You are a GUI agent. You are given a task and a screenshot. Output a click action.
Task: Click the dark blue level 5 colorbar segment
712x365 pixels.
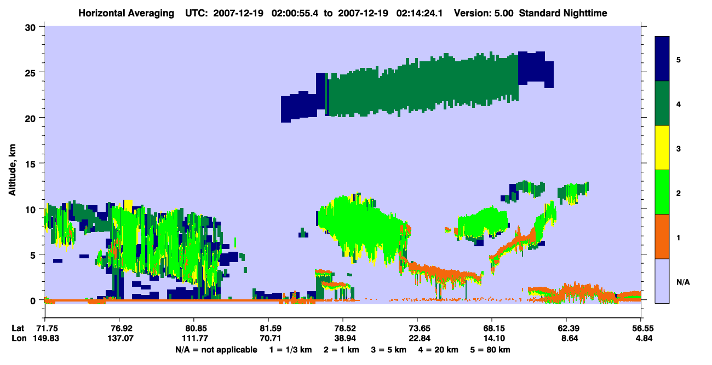tap(663, 59)
